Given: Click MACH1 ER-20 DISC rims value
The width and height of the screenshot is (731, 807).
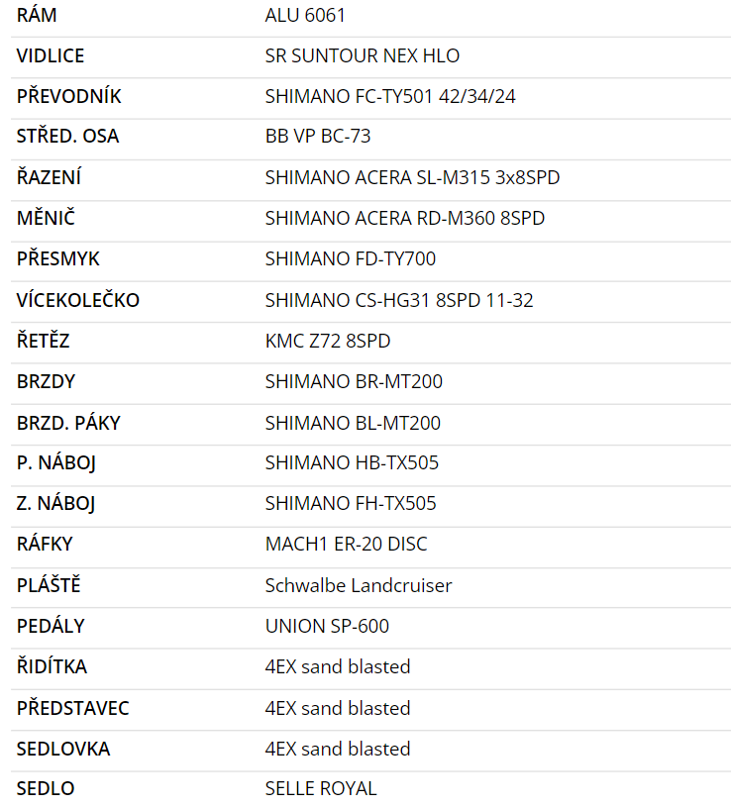Looking at the screenshot, I should [346, 545].
